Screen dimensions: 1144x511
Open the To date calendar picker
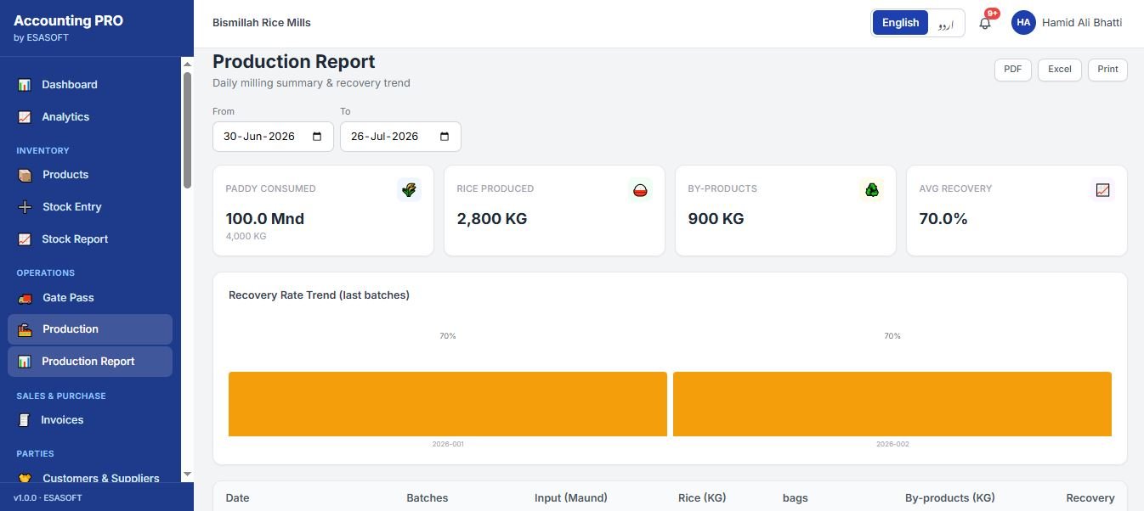(445, 137)
